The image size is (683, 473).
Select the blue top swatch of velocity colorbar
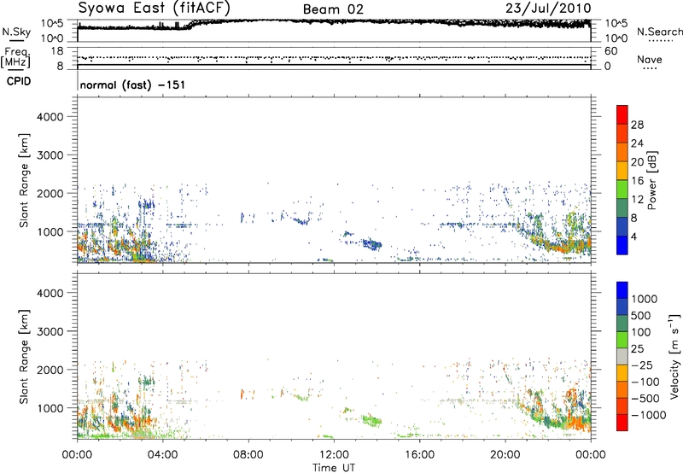622,290
